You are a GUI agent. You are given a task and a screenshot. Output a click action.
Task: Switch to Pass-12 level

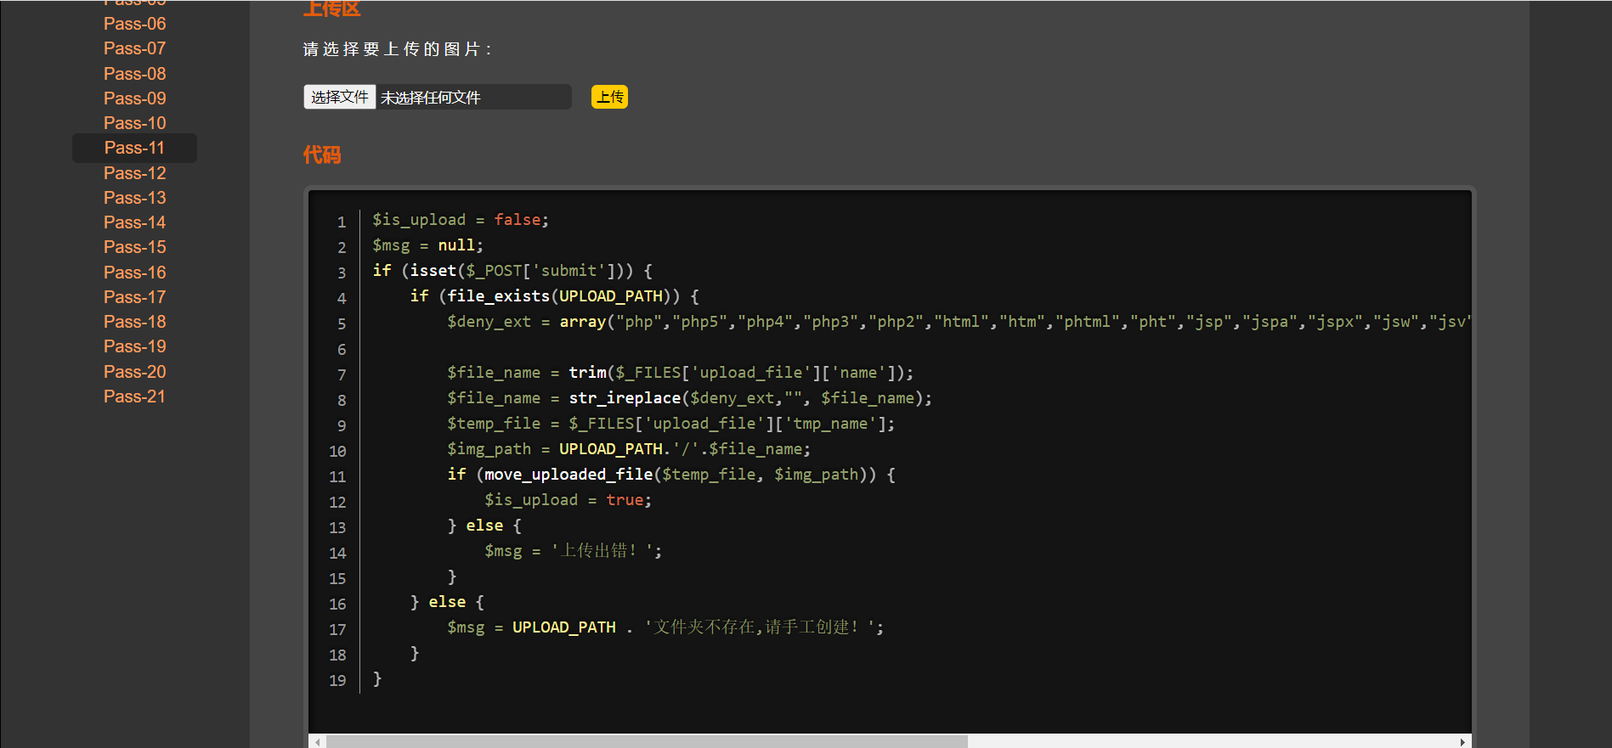coord(134,173)
